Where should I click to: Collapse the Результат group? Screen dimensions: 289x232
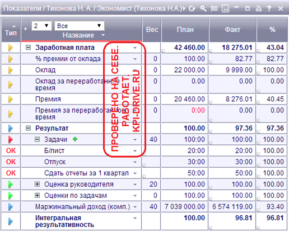click(28, 128)
